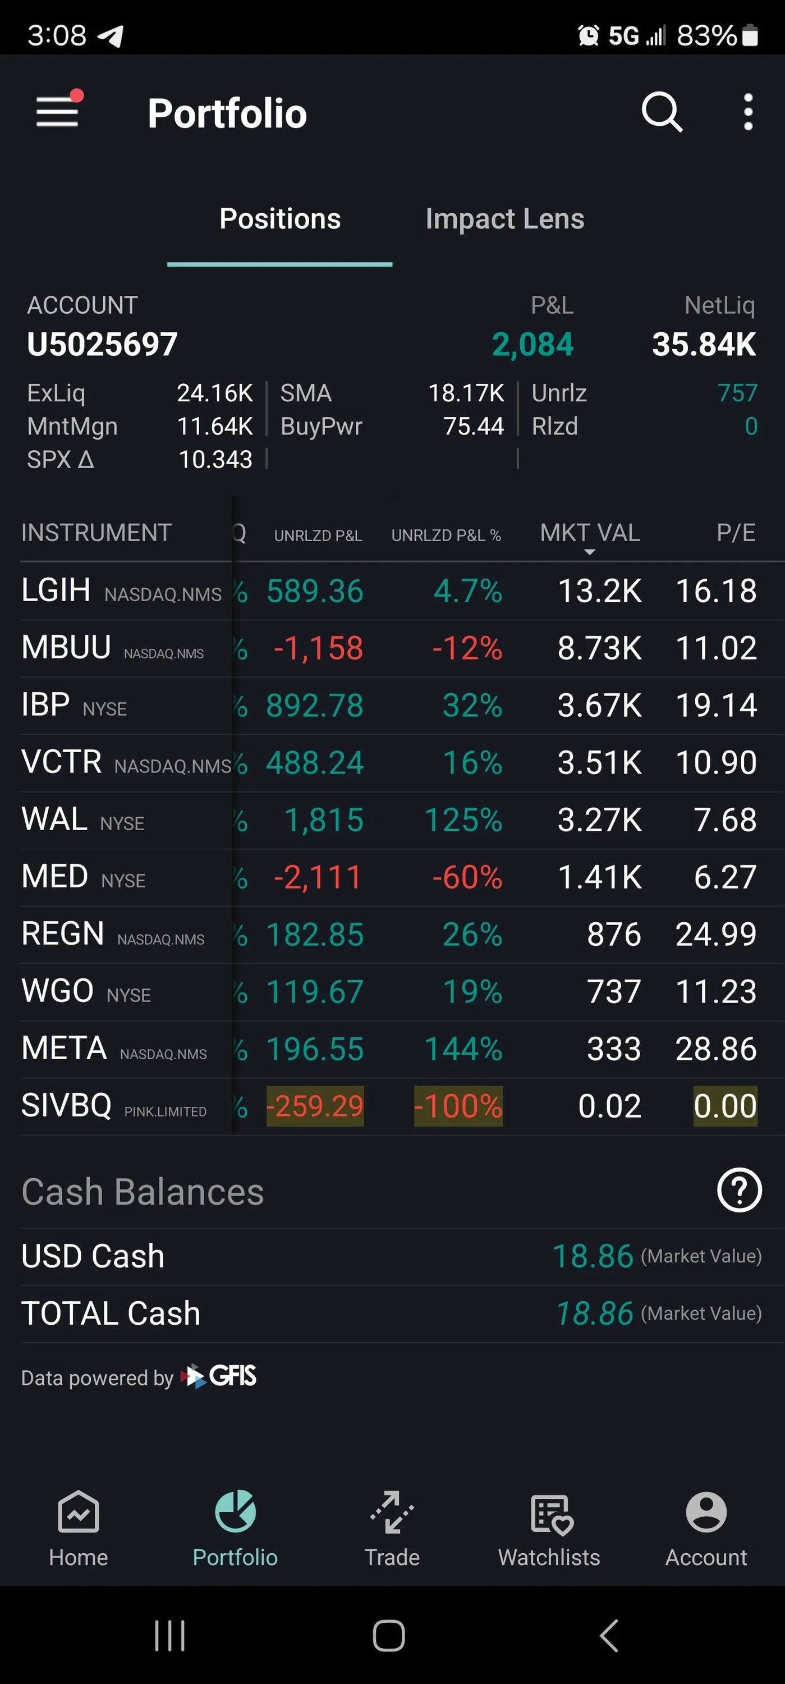Tap Android back arrow
The image size is (785, 1684).
[608, 1636]
